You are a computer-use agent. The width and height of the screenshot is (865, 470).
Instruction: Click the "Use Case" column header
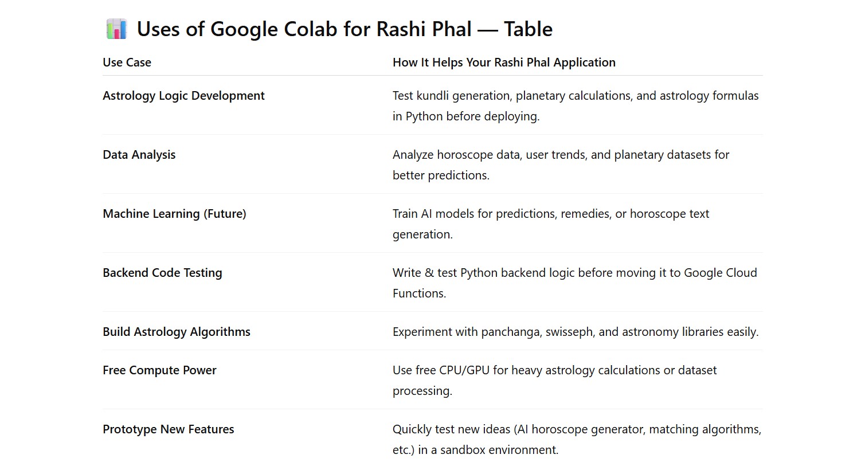pyautogui.click(x=127, y=62)
